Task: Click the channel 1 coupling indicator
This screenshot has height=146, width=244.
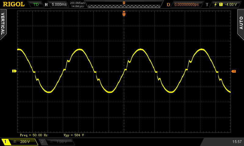Action: click(15, 142)
